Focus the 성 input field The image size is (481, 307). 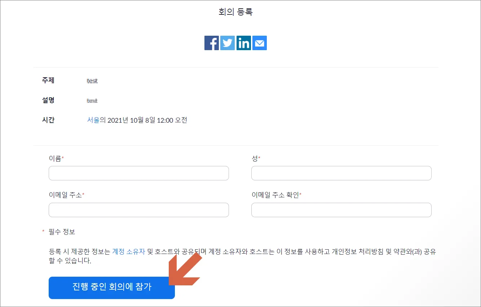[x=341, y=173]
